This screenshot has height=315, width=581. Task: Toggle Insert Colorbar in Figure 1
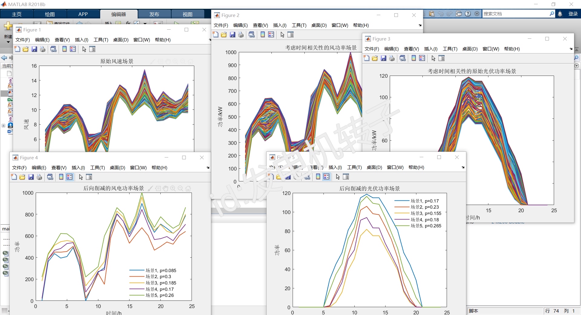64,49
